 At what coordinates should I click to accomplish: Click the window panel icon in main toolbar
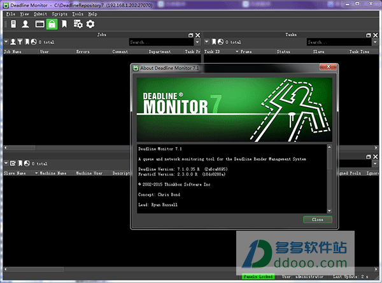[39, 24]
